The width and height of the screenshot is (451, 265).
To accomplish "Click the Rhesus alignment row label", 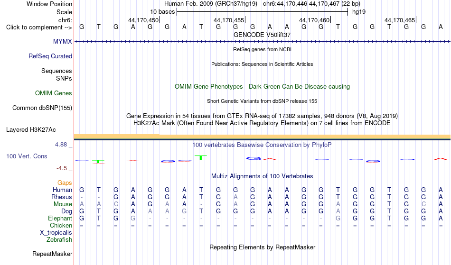I will point(62,197).
